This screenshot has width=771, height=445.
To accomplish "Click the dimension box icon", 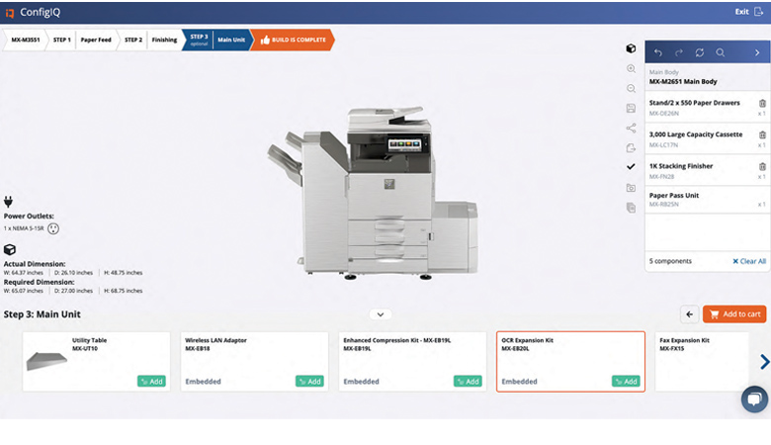I will (9, 250).
